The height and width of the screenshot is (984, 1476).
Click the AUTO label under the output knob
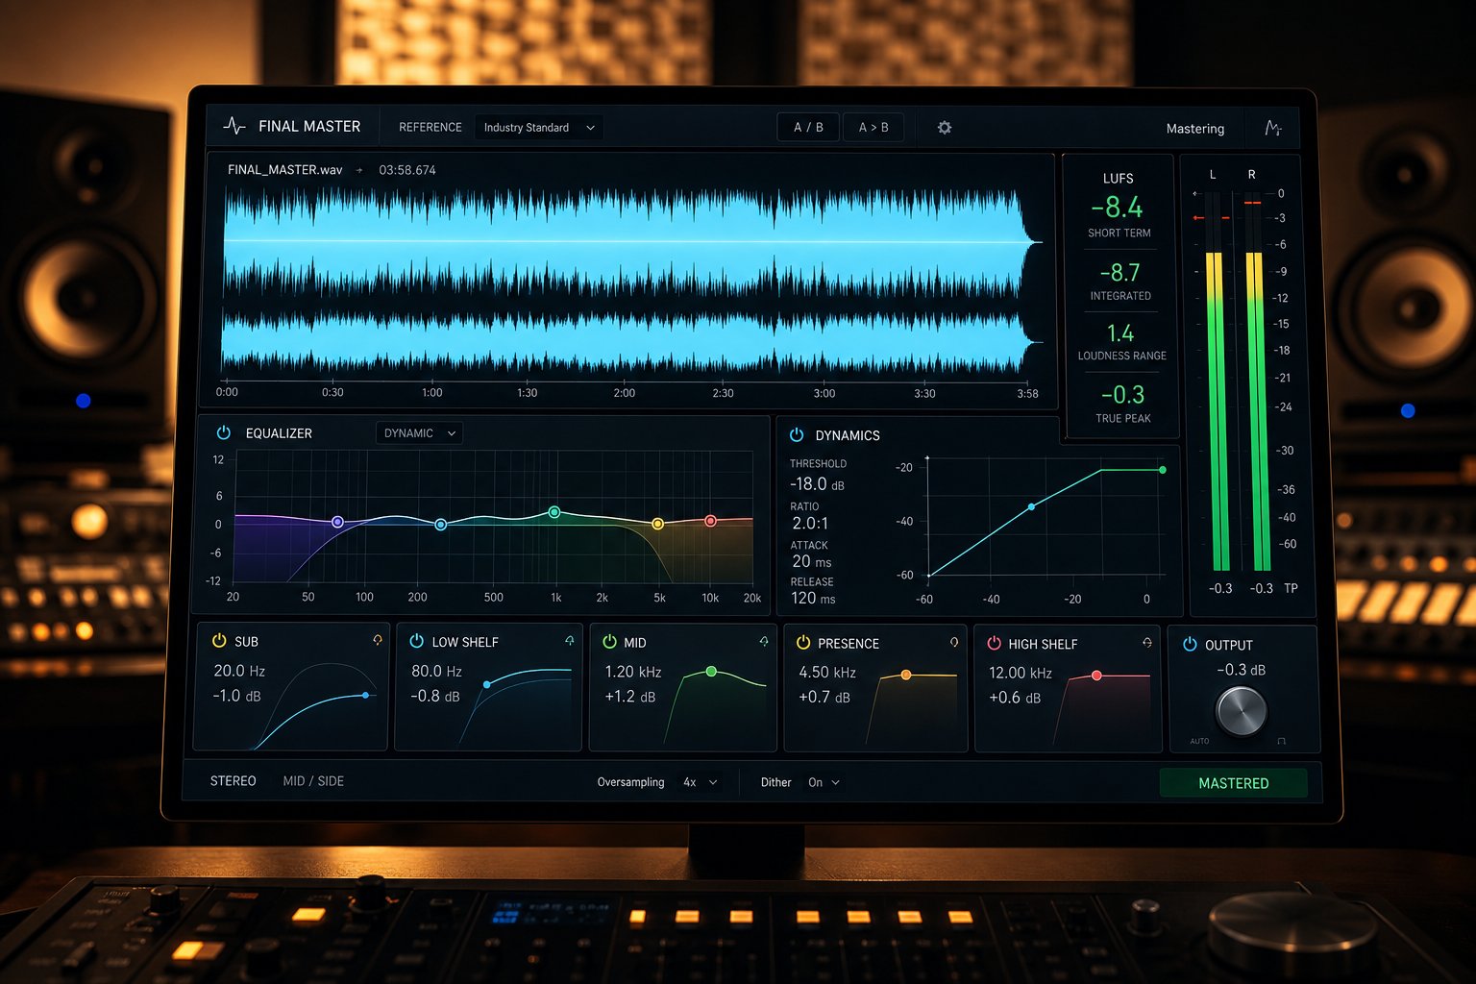(1199, 741)
